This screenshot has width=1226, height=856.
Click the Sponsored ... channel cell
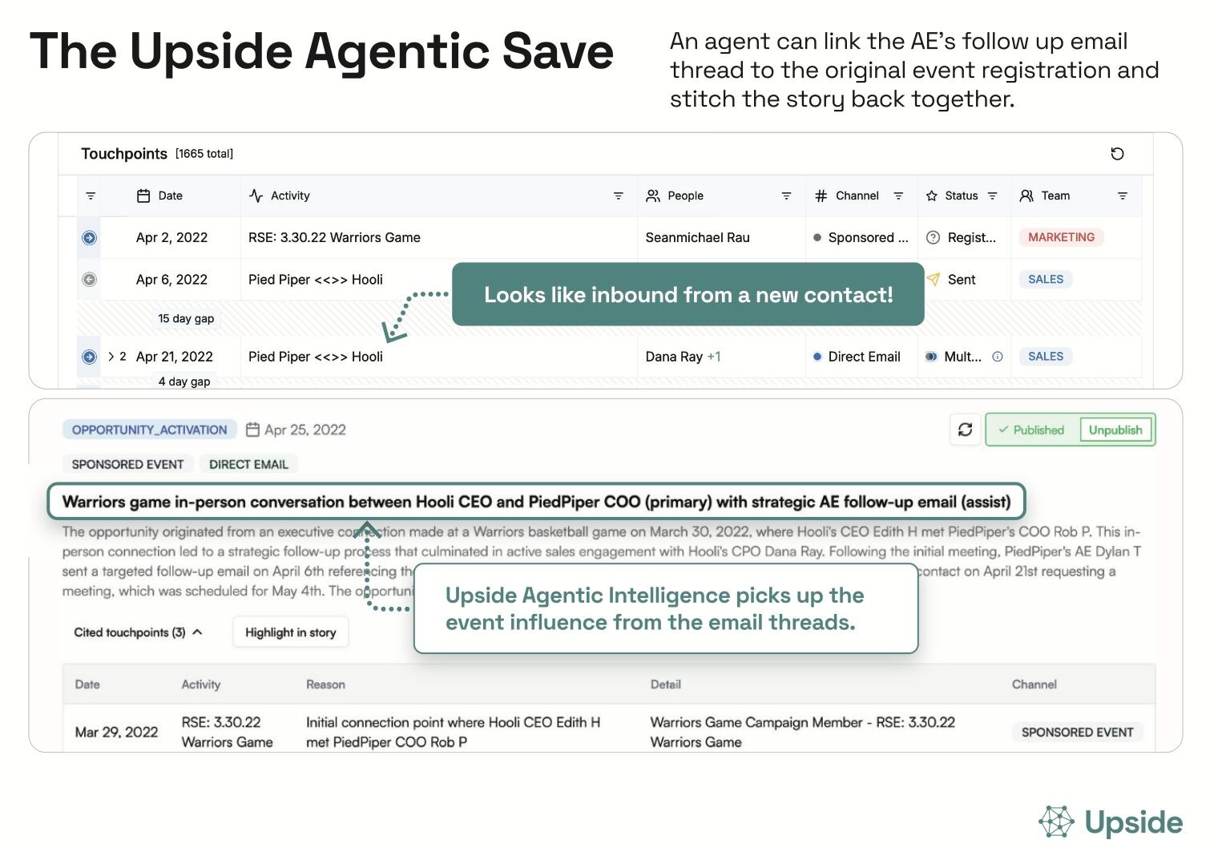coord(861,237)
